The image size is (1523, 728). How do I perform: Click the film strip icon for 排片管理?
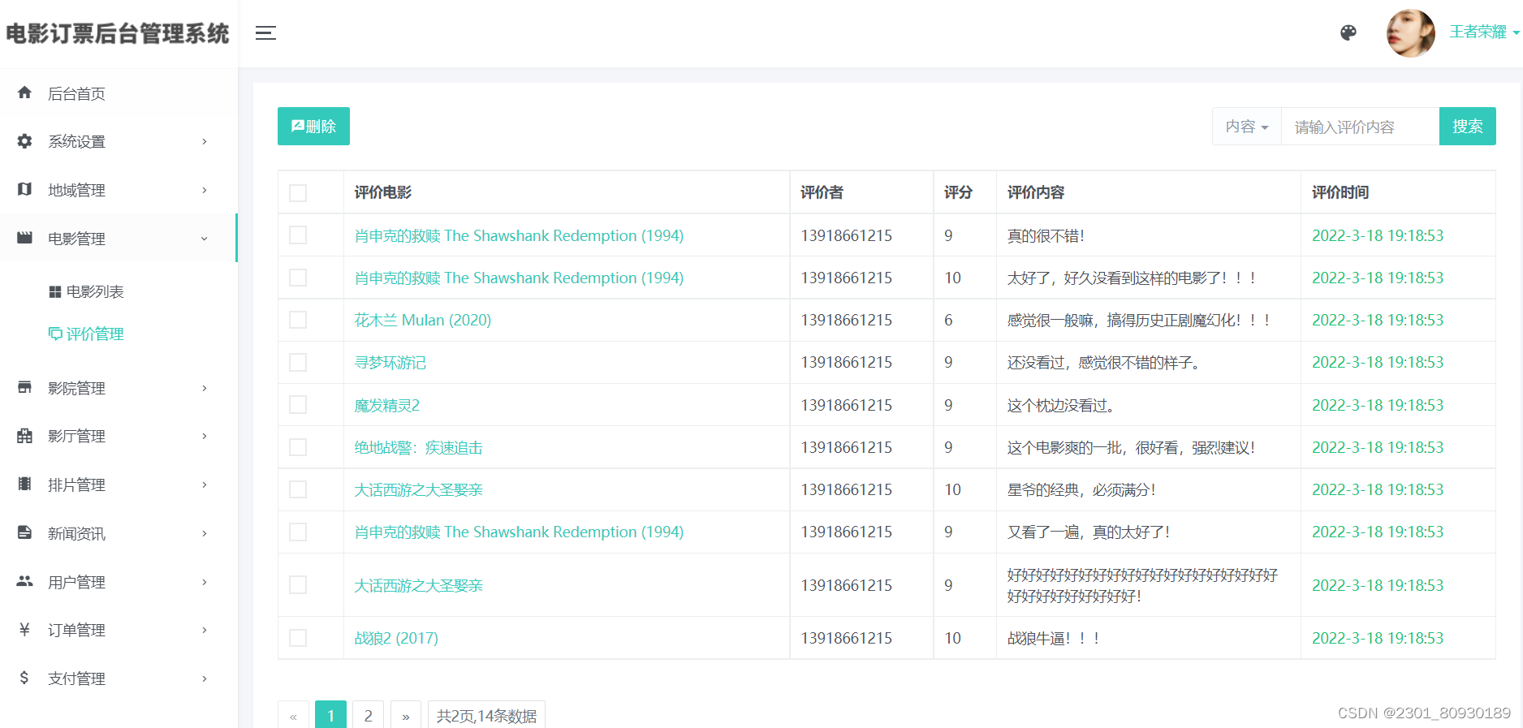24,484
